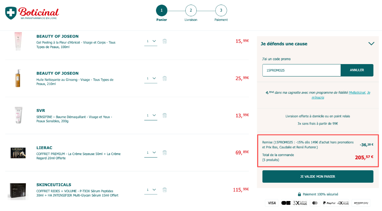382x211 pixels.
Task: Click the Amazon Pay logo
Action: tap(361, 203)
